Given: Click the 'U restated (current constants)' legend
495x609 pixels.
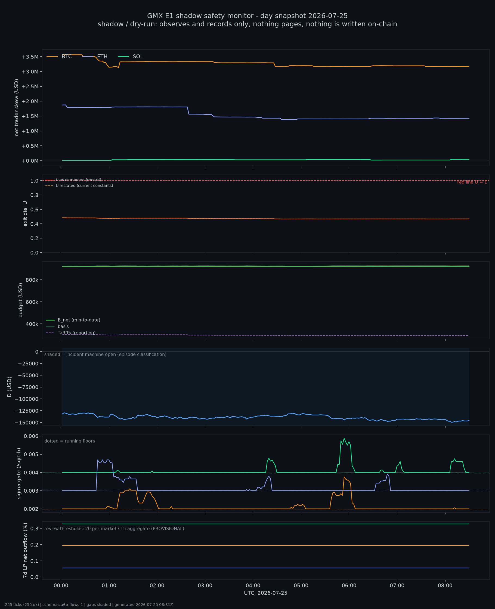Looking at the screenshot, I should coord(79,185).
